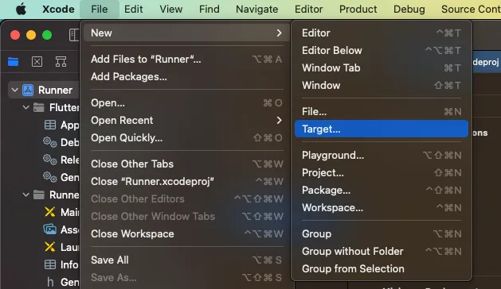The image size is (501, 289).
Task: Expand the Open Recent submenu
Action: pos(186,121)
